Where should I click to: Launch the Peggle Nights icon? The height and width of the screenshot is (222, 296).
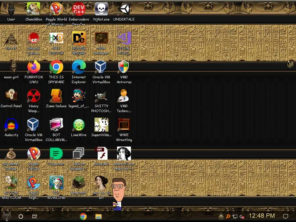pos(34,183)
